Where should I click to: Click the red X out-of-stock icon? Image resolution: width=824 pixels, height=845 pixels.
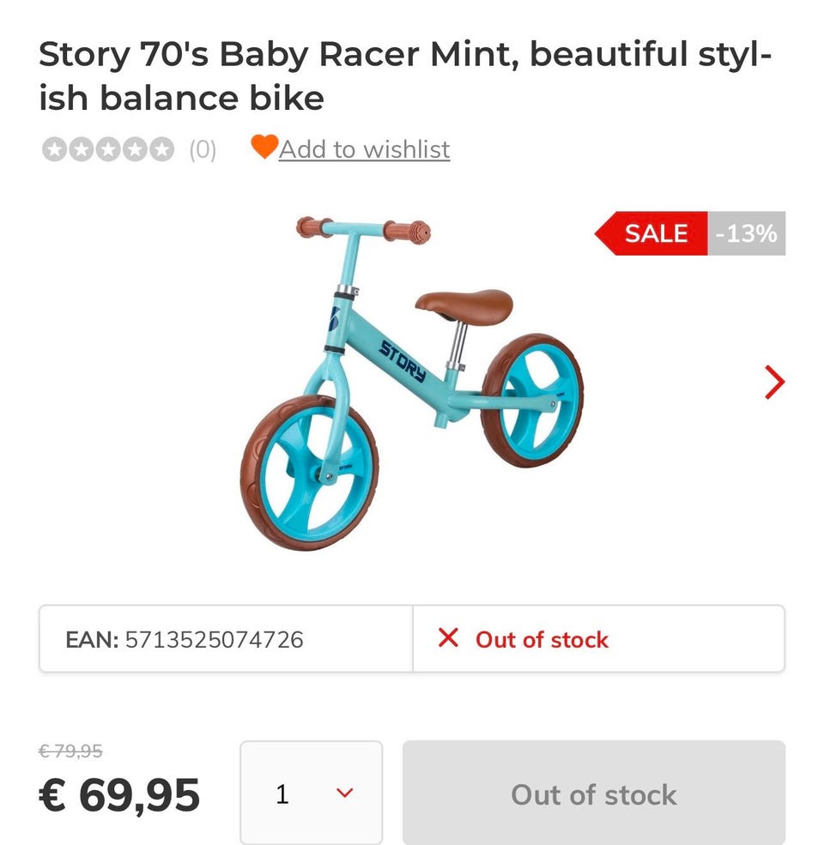tap(448, 638)
